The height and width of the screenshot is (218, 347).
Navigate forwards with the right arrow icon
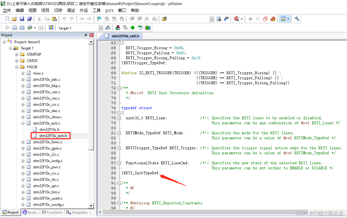89,19
